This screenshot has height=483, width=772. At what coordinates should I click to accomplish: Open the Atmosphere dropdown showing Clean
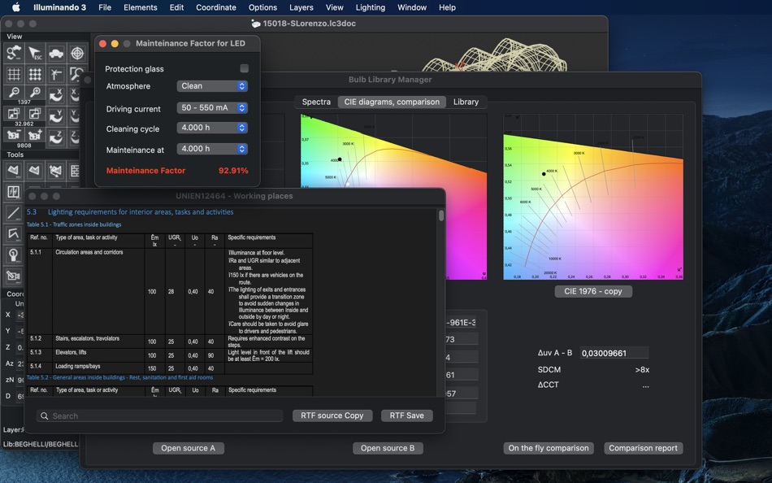click(212, 86)
